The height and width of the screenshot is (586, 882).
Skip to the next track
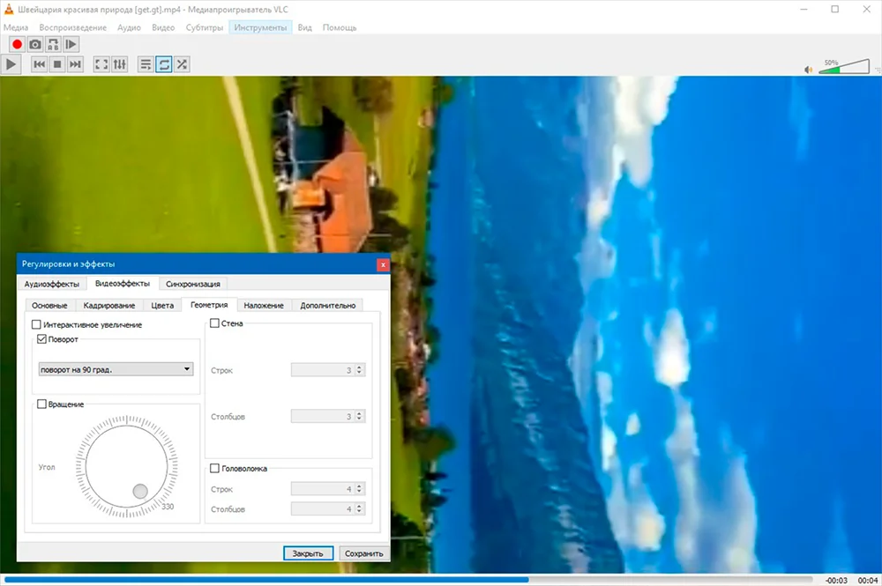coord(75,63)
